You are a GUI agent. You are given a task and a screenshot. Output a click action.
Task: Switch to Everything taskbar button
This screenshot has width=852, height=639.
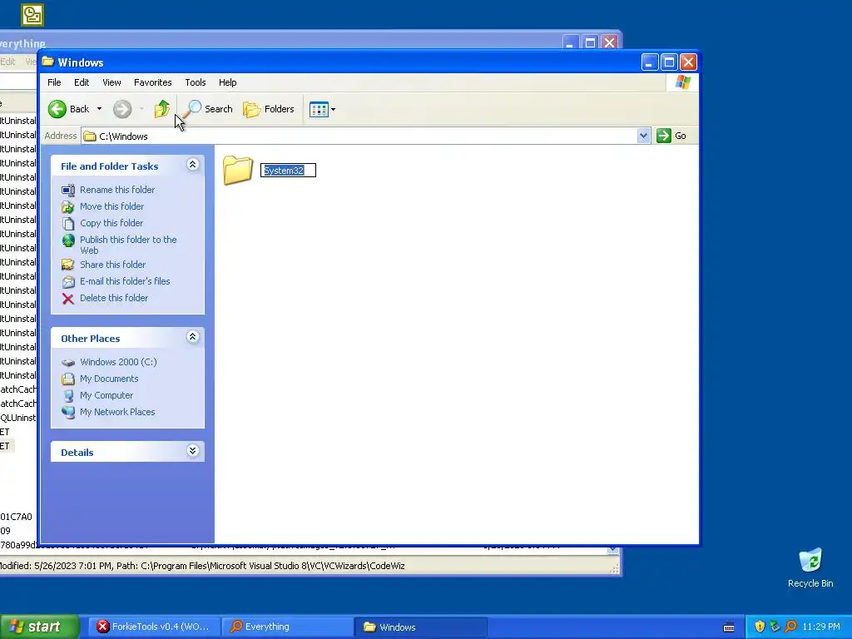[x=287, y=627]
